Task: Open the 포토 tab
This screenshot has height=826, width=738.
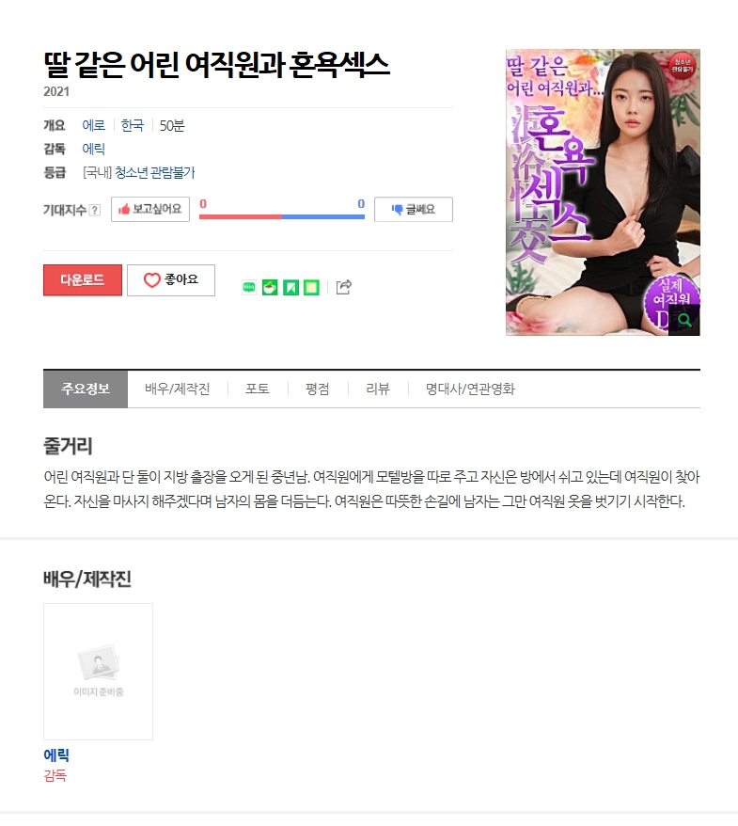Action: coord(258,389)
